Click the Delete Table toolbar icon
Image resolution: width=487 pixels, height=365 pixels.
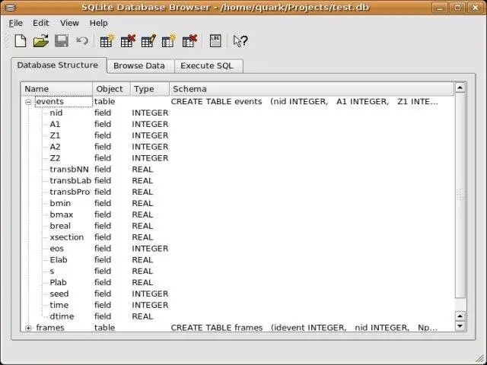tap(128, 41)
